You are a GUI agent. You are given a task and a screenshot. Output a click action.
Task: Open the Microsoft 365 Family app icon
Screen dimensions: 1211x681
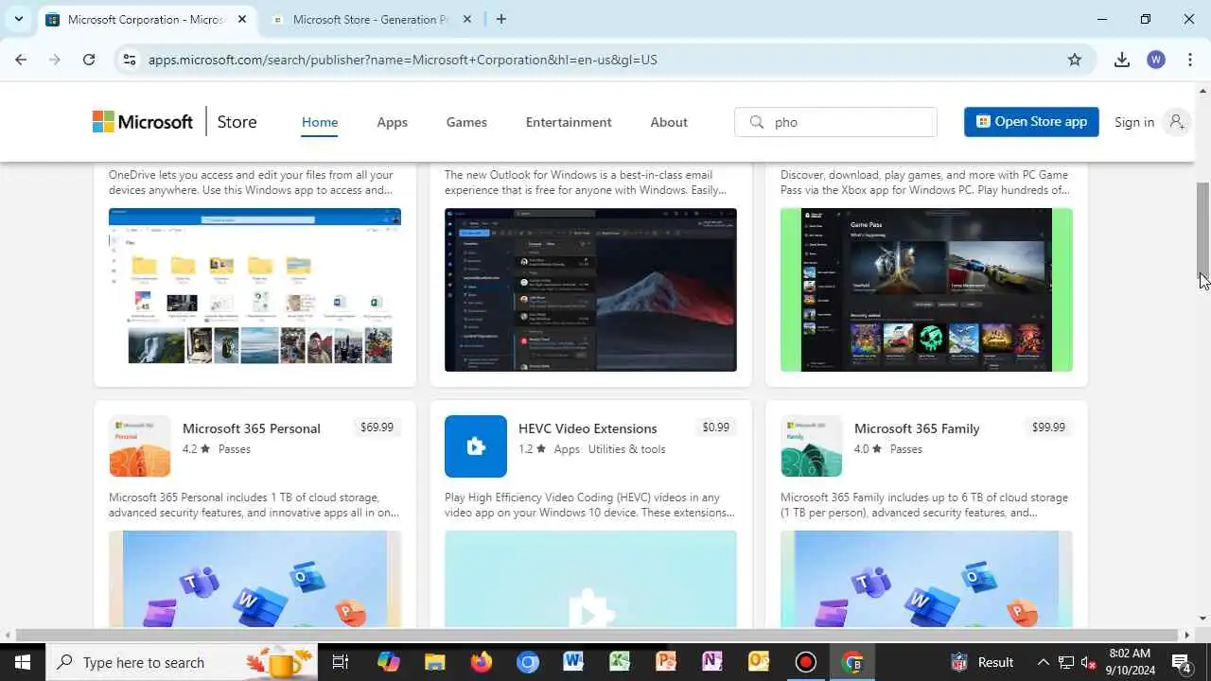(812, 446)
